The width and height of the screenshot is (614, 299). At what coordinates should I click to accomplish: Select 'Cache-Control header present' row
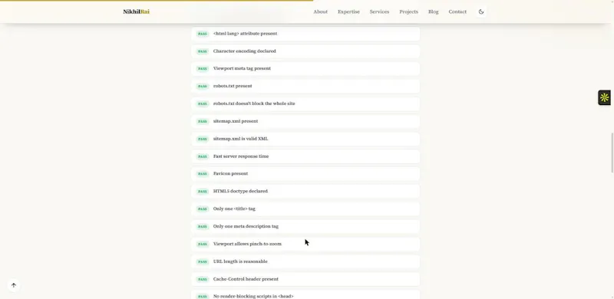pyautogui.click(x=305, y=279)
